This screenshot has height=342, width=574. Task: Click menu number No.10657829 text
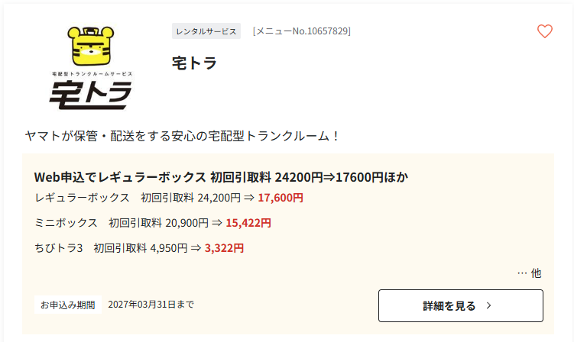click(302, 31)
